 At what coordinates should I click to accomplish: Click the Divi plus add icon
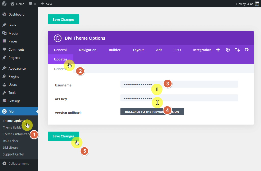[x=218, y=50]
